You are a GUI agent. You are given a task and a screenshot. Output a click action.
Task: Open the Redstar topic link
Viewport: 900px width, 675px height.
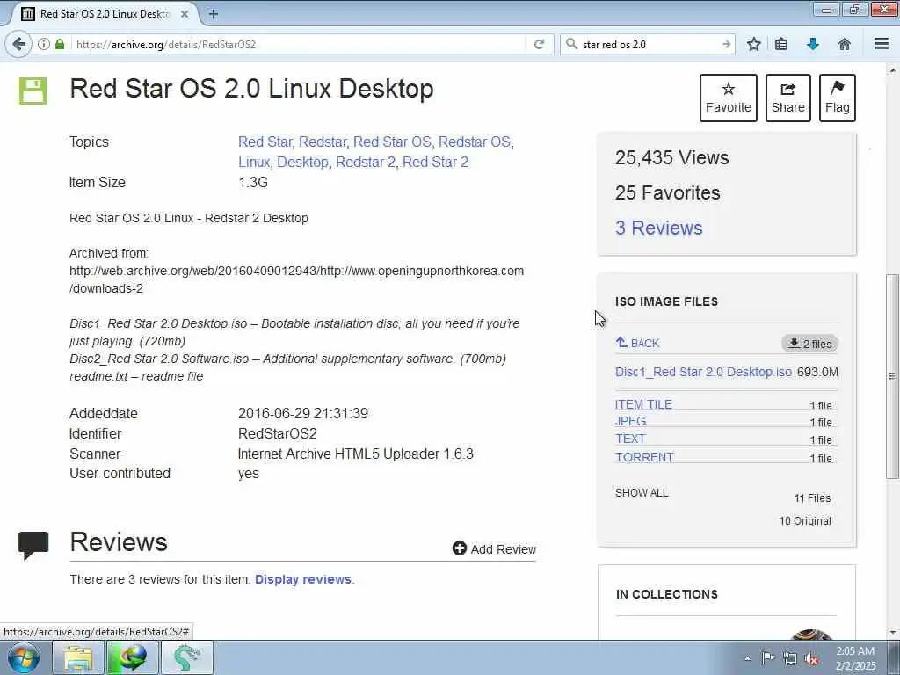(322, 142)
